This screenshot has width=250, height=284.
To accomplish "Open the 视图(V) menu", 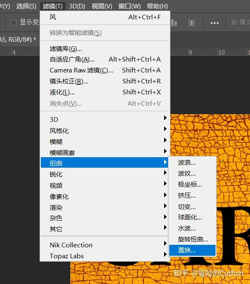I will coord(102,6).
